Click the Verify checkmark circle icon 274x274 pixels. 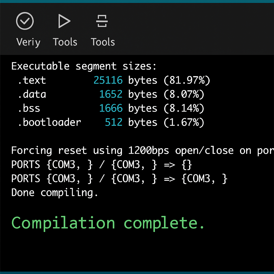25,21
